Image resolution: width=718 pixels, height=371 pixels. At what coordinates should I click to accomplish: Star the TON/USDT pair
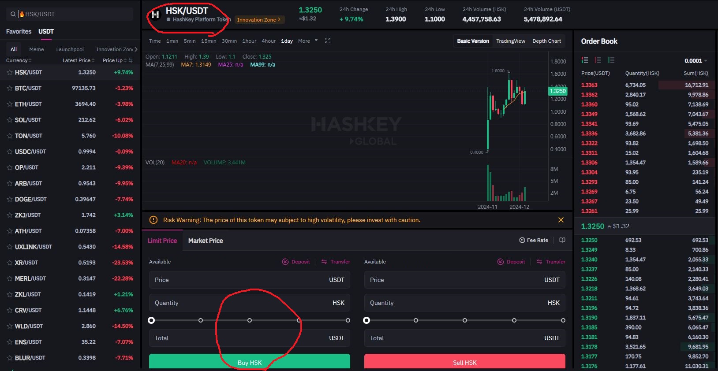coord(9,136)
